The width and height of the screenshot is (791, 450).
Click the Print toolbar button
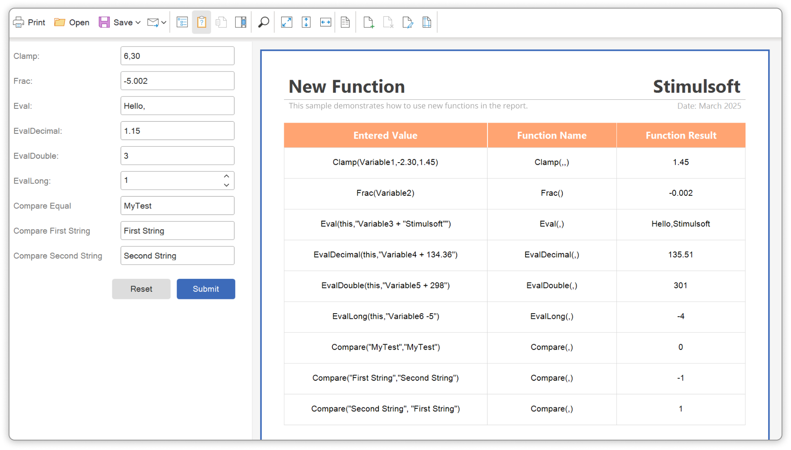pyautogui.click(x=29, y=22)
